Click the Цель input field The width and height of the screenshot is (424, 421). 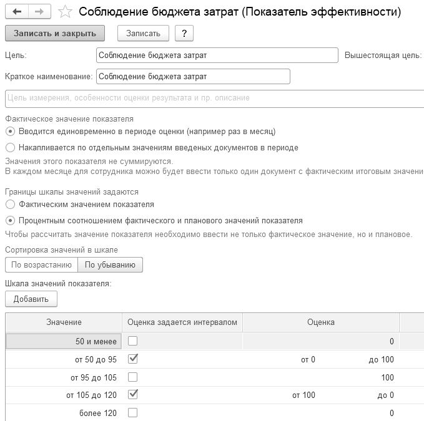tap(217, 56)
